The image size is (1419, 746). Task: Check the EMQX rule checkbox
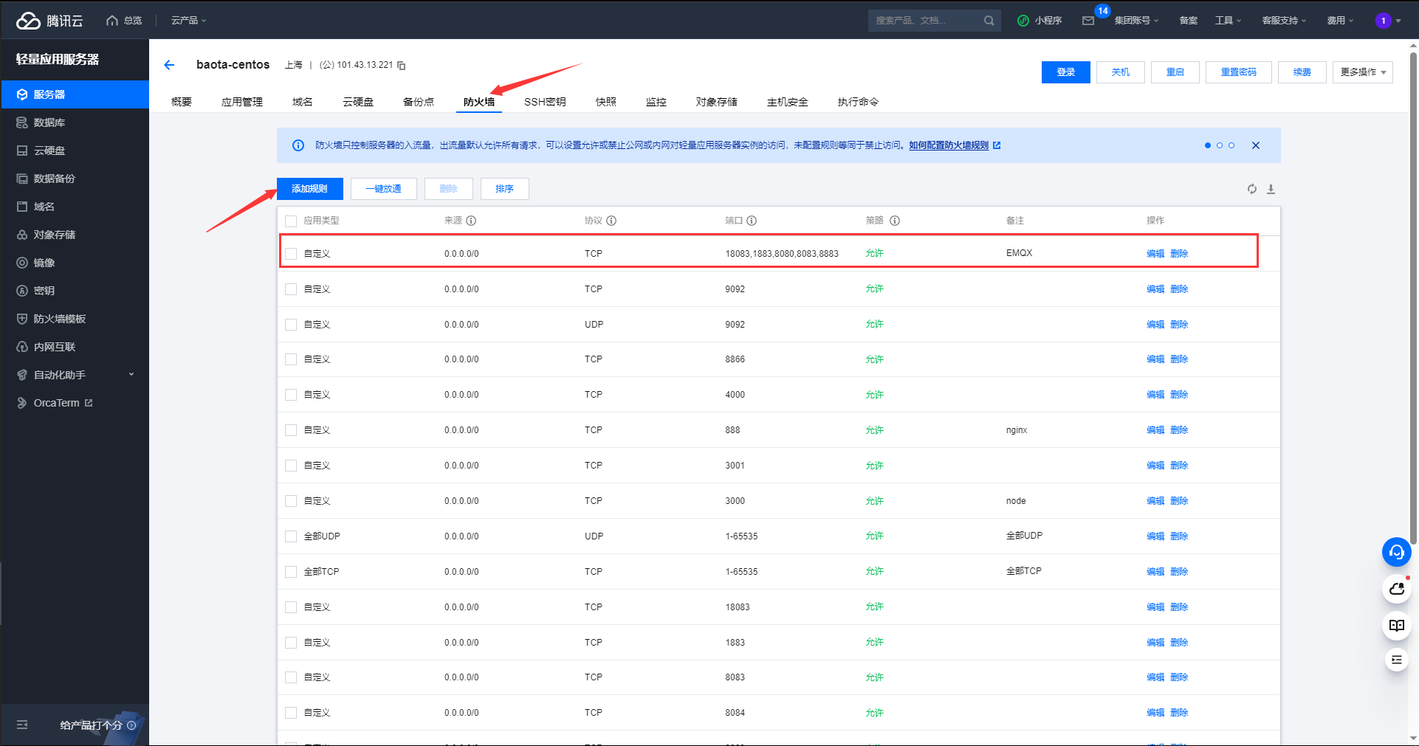pos(291,254)
